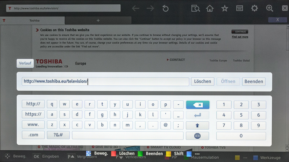Reload the page with the refresh icon
289x162 pixels.
165,8
